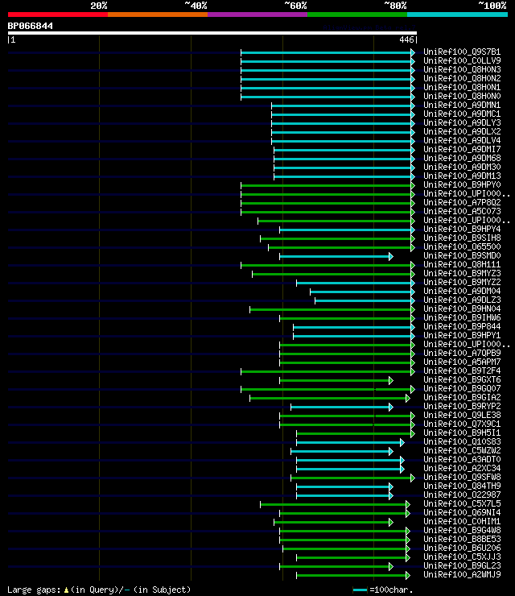Click the green alignment bar for UniRef100_B9GQ07

point(328,390)
